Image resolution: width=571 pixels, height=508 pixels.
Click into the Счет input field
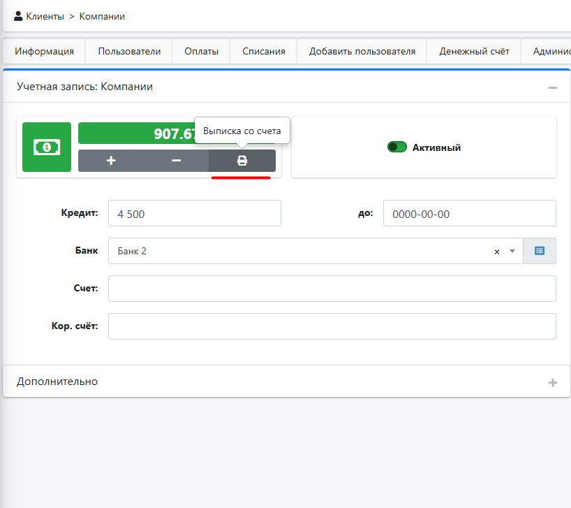[332, 289]
